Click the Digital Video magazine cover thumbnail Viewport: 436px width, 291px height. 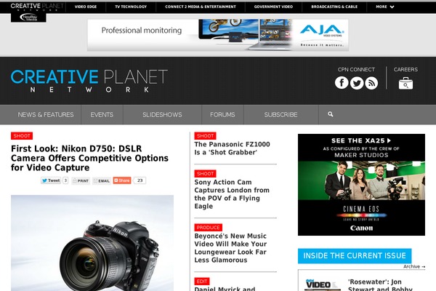click(x=322, y=284)
